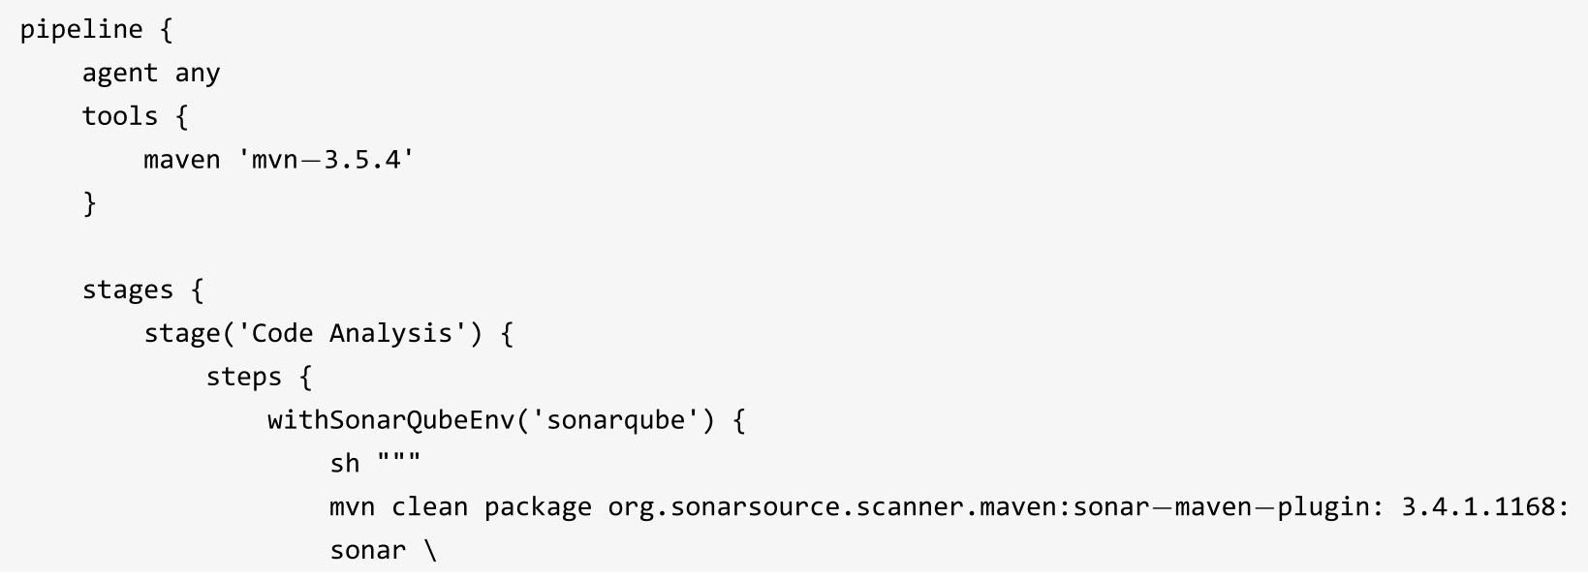Click the word sonar on the last line

(x=367, y=551)
